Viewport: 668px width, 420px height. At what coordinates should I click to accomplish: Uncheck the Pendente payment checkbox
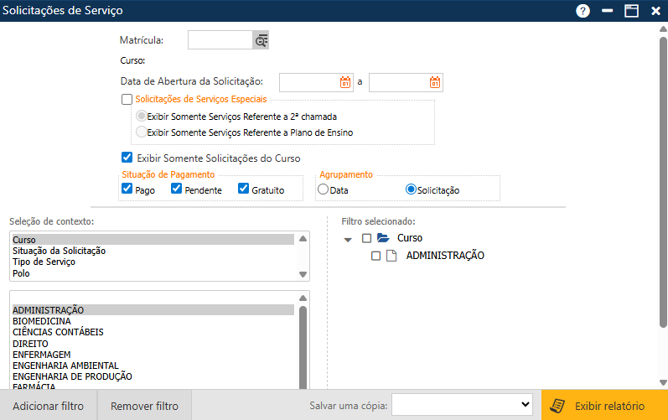tap(177, 189)
